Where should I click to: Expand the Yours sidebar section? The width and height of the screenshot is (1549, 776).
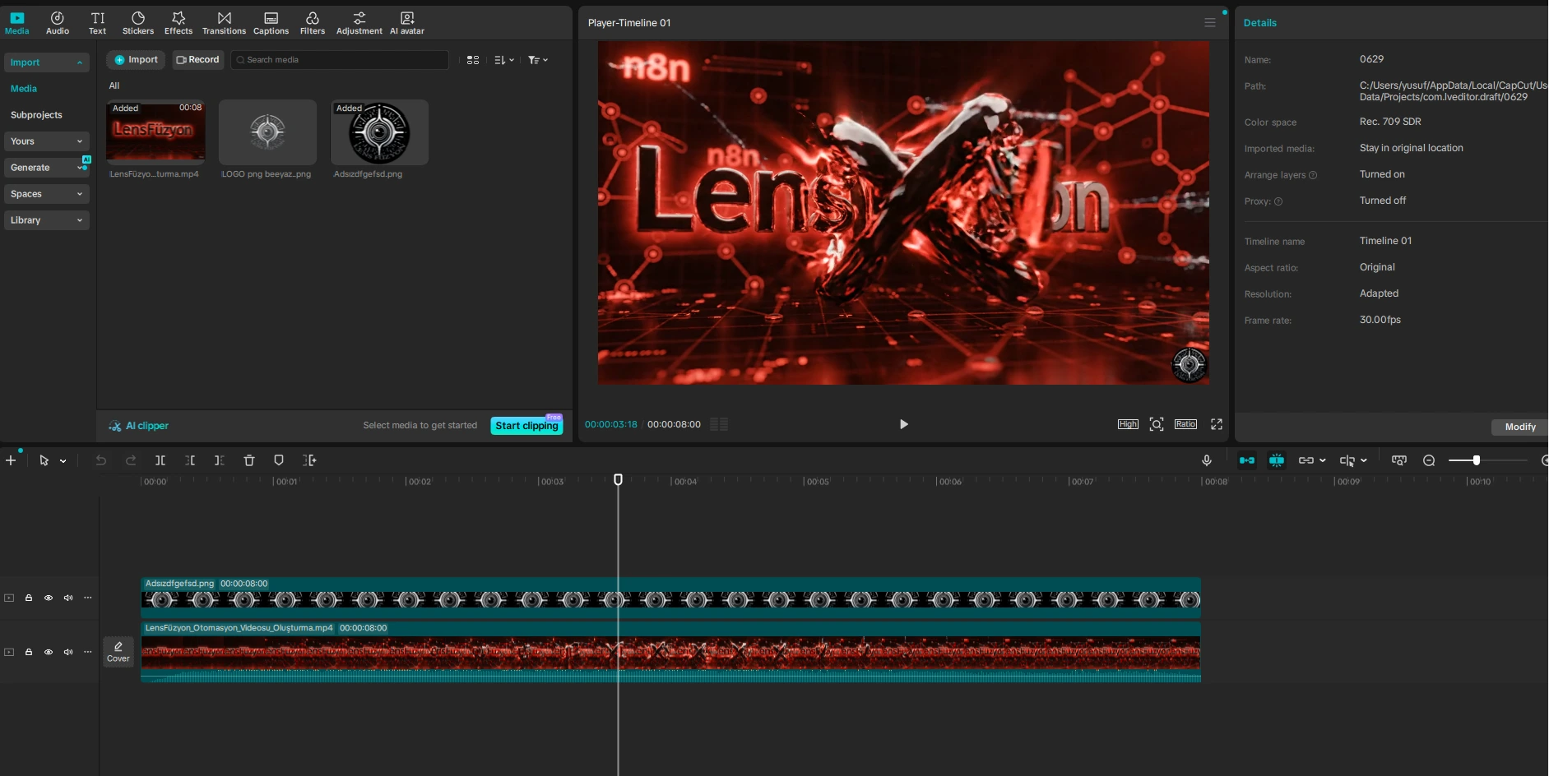click(46, 141)
